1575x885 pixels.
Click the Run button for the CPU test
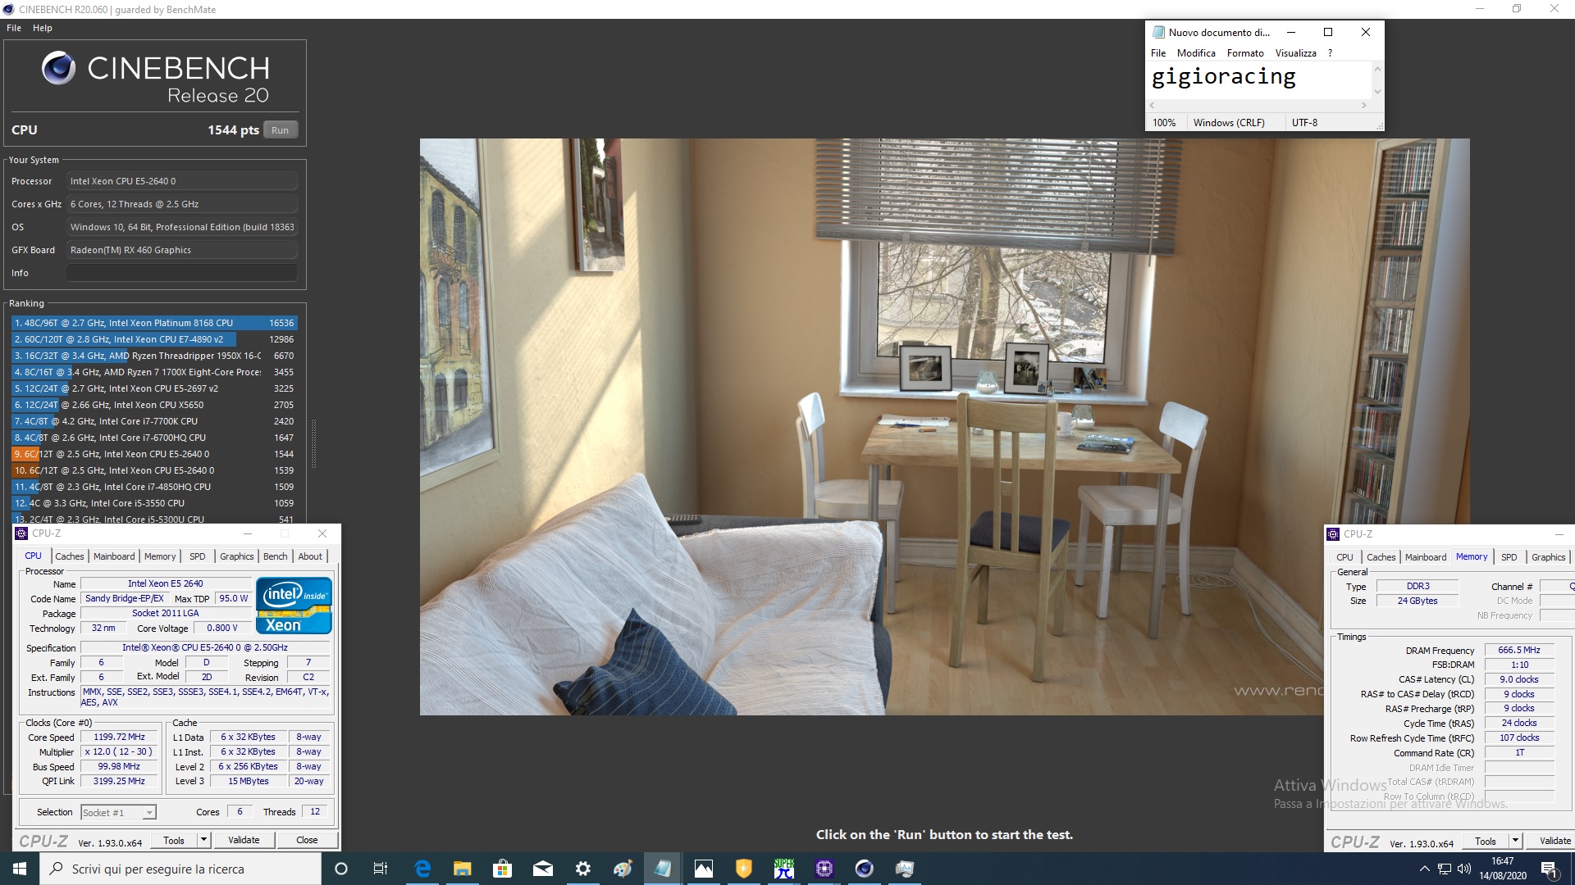pos(280,130)
